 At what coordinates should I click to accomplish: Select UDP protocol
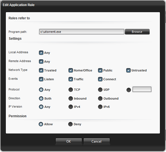click(x=100, y=90)
